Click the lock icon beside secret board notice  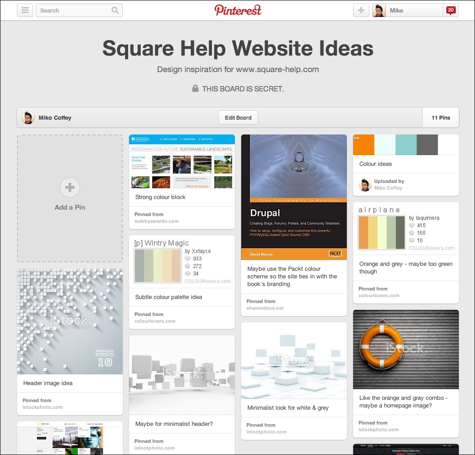pos(195,88)
